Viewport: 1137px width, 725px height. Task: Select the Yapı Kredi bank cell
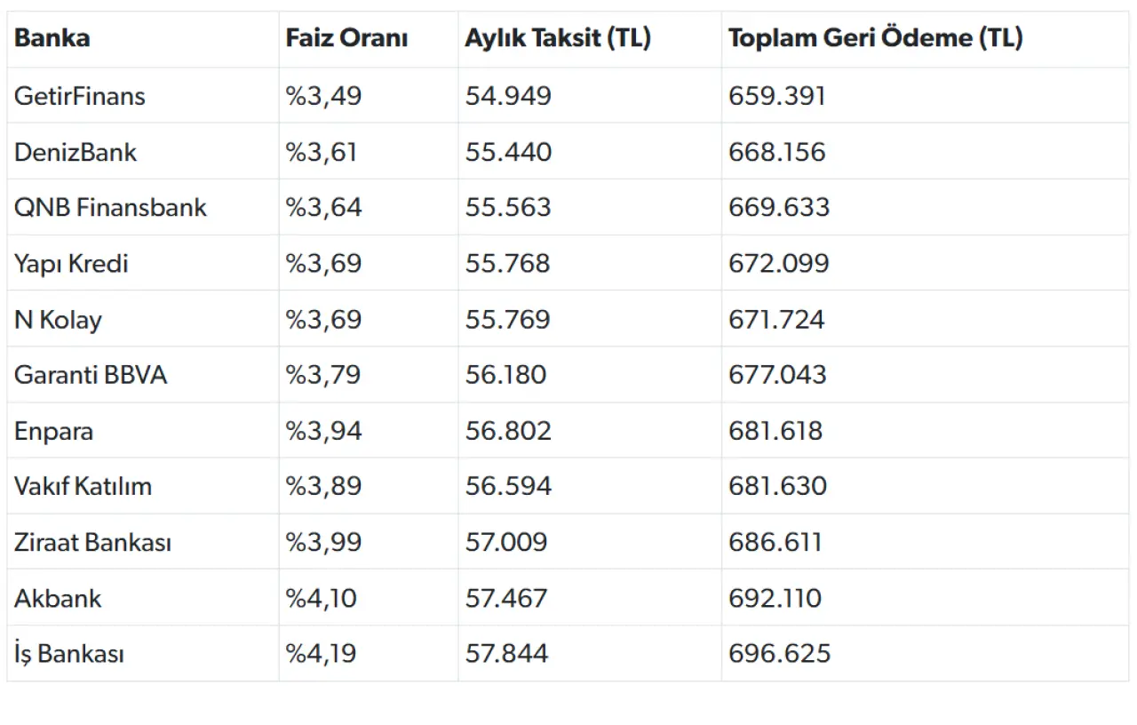[71, 264]
